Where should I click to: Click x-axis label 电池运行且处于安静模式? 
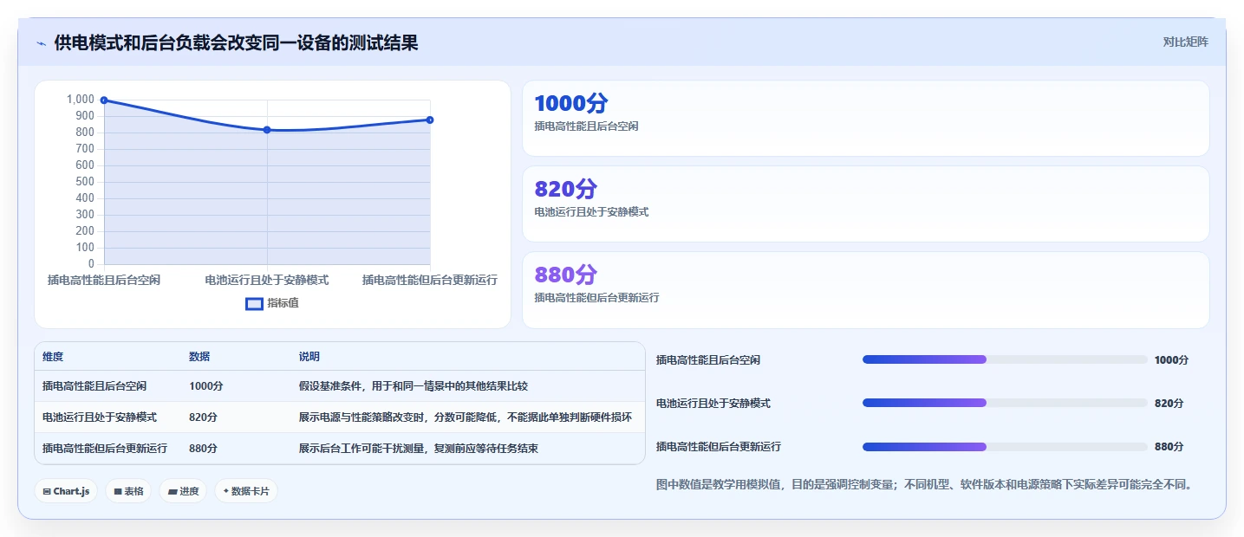(267, 280)
